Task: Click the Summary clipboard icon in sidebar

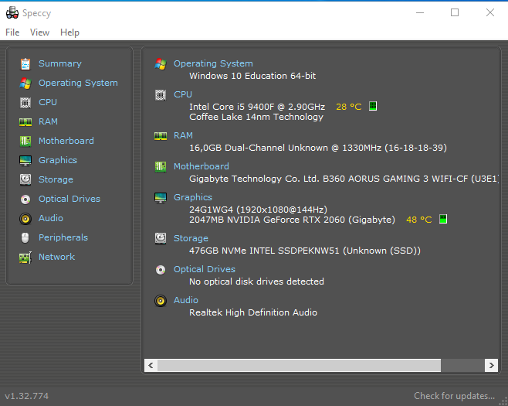Action: pos(25,64)
